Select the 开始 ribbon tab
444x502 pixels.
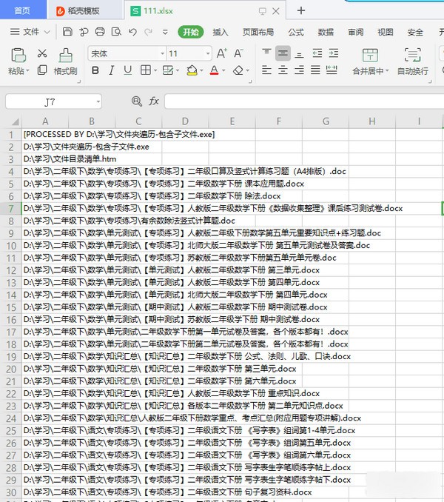pos(191,32)
